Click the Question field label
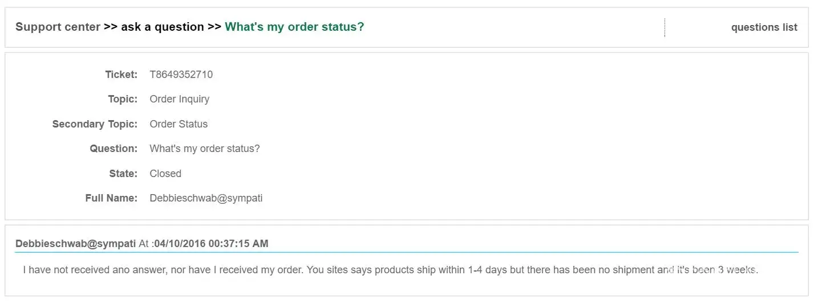 tap(114, 149)
